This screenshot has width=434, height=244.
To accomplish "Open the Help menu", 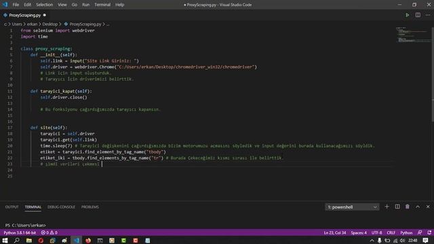I will pyautogui.click(x=119, y=5).
